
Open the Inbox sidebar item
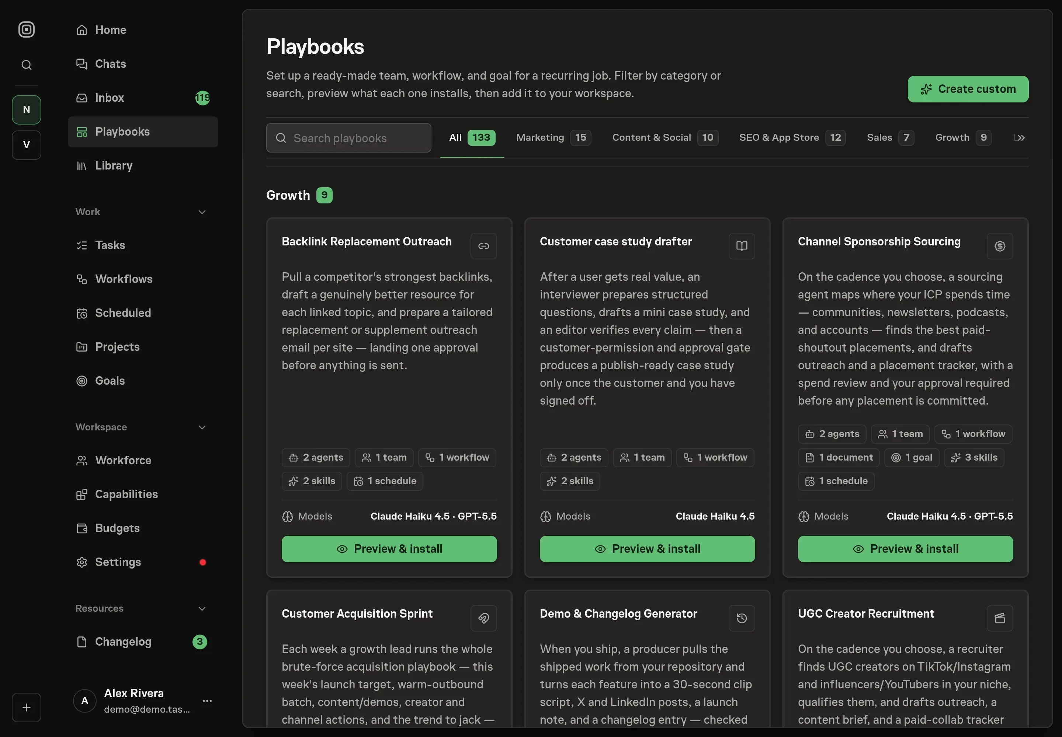143,98
